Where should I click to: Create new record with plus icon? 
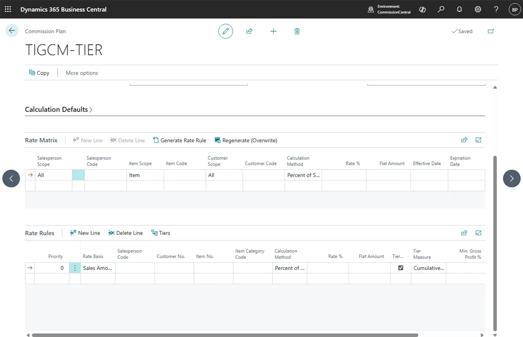click(x=273, y=31)
